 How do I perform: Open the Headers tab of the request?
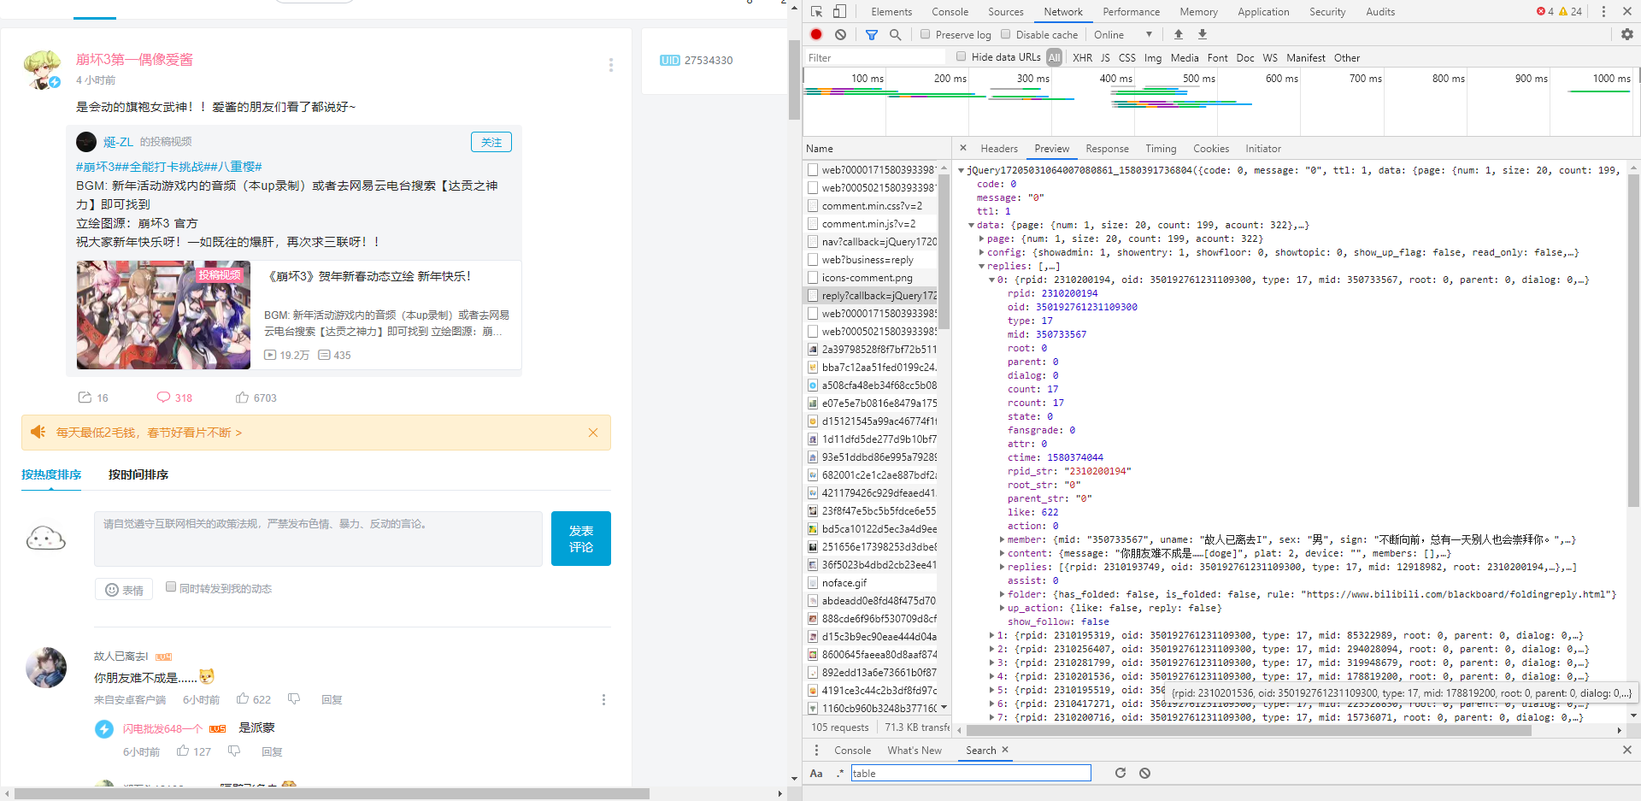coord(999,148)
